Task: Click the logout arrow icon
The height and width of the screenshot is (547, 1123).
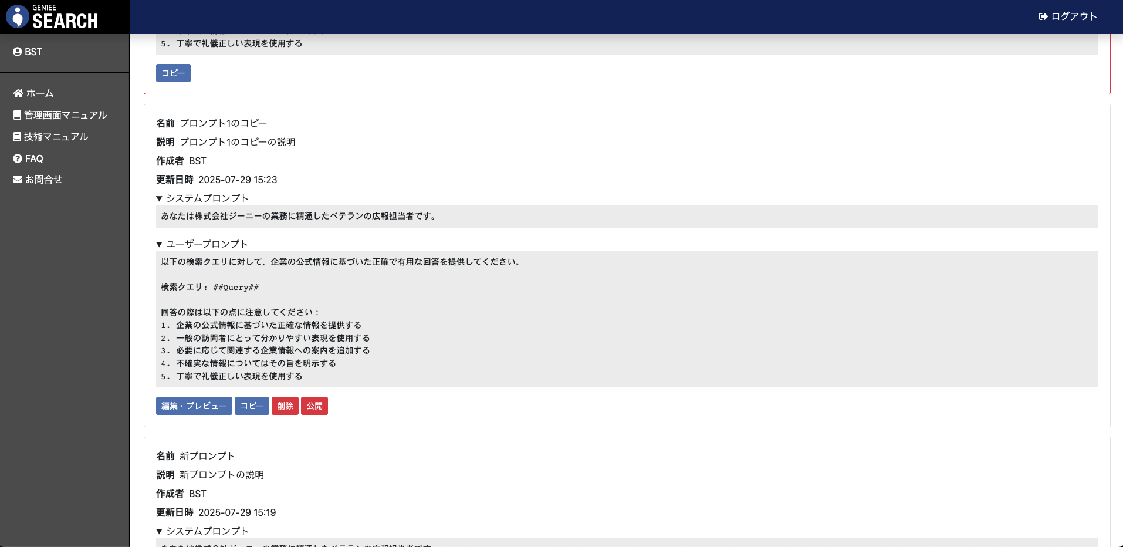Action: tap(1043, 16)
